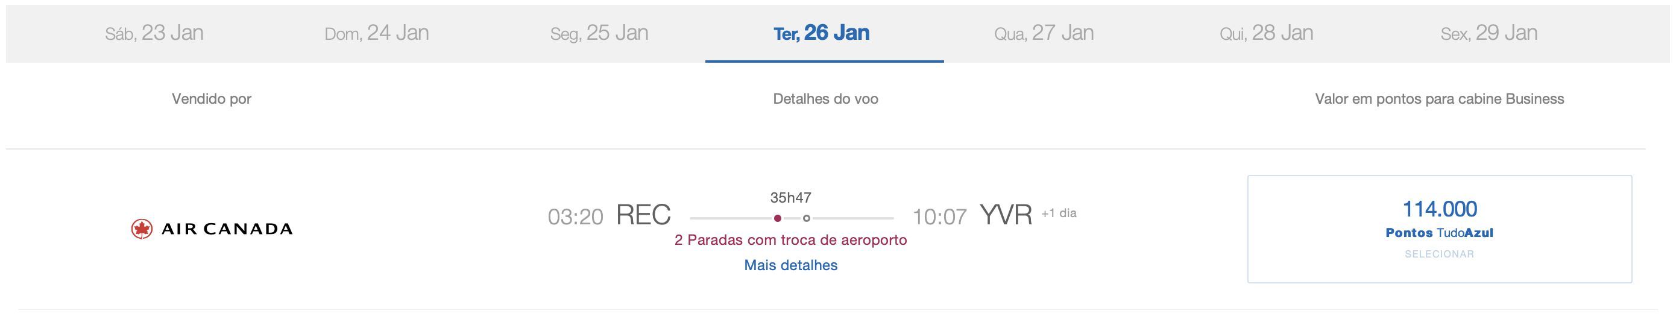The height and width of the screenshot is (316, 1676).
Task: Click the Air Canada maple leaf logo
Action: pyautogui.click(x=142, y=229)
